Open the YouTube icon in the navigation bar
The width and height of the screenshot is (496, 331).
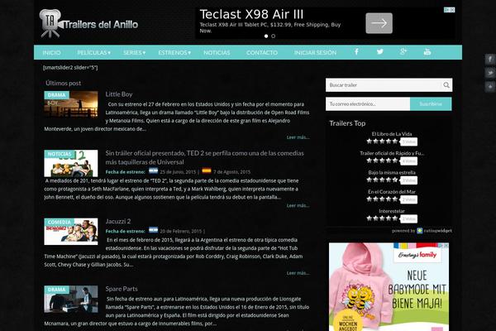427,51
